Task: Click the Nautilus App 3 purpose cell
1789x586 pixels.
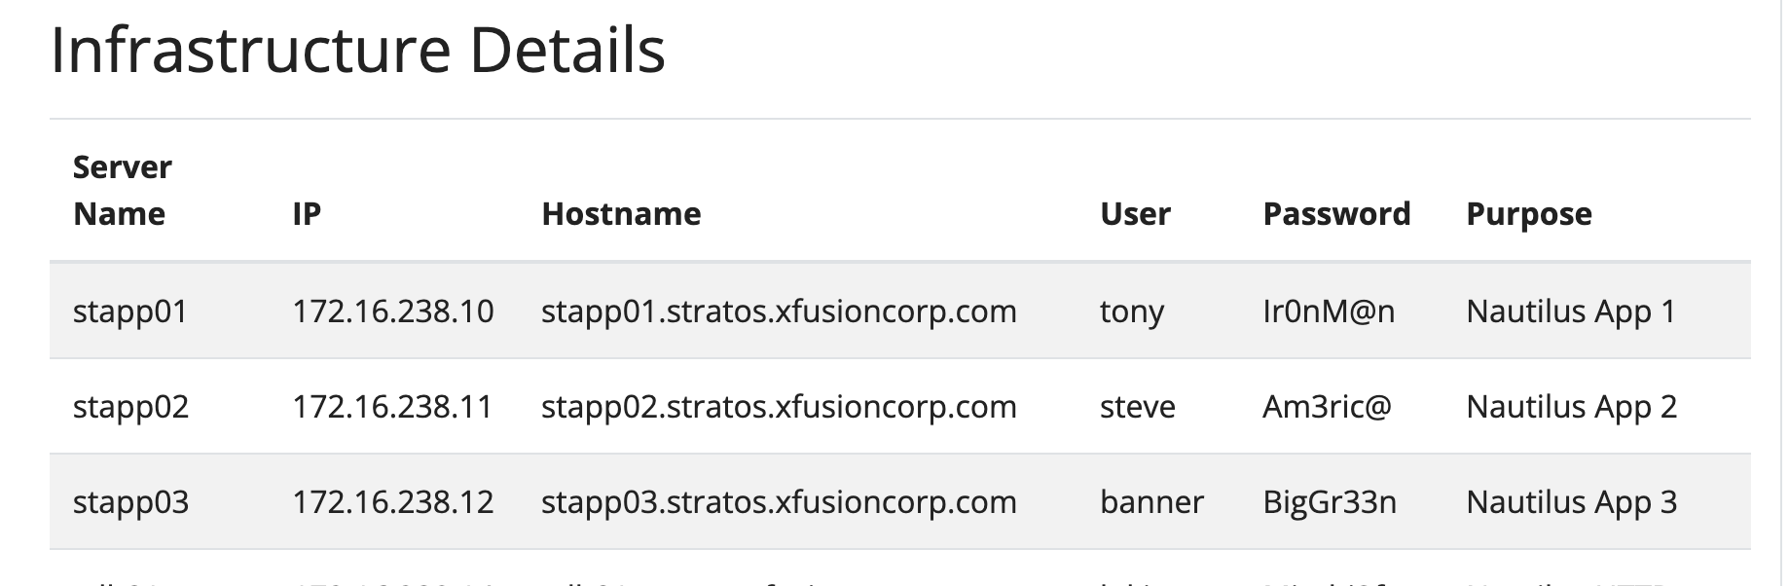Action: pos(1572,502)
